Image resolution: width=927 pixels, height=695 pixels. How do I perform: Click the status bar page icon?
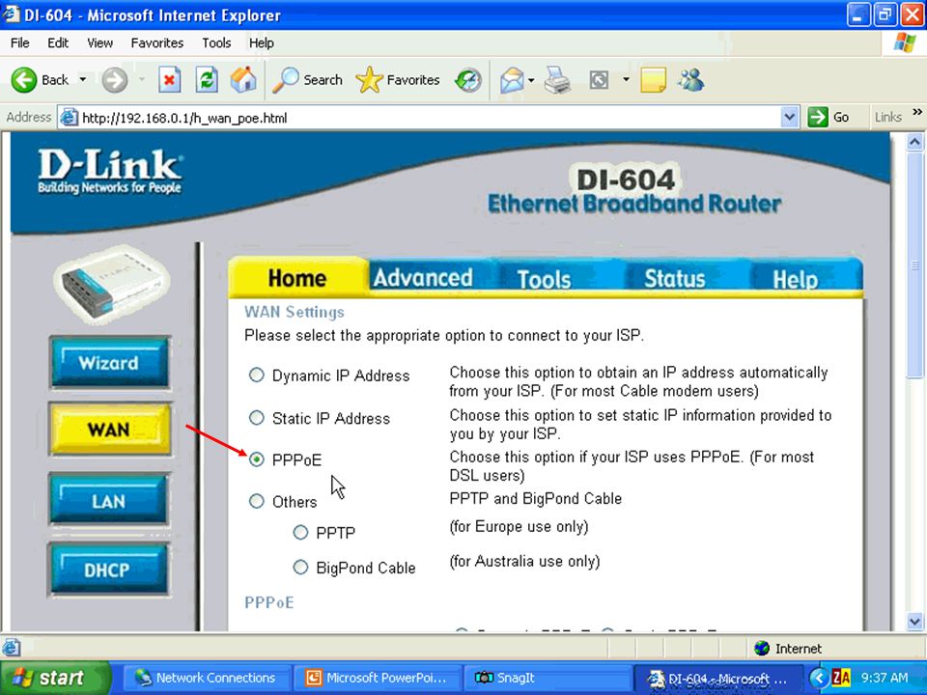coord(12,648)
